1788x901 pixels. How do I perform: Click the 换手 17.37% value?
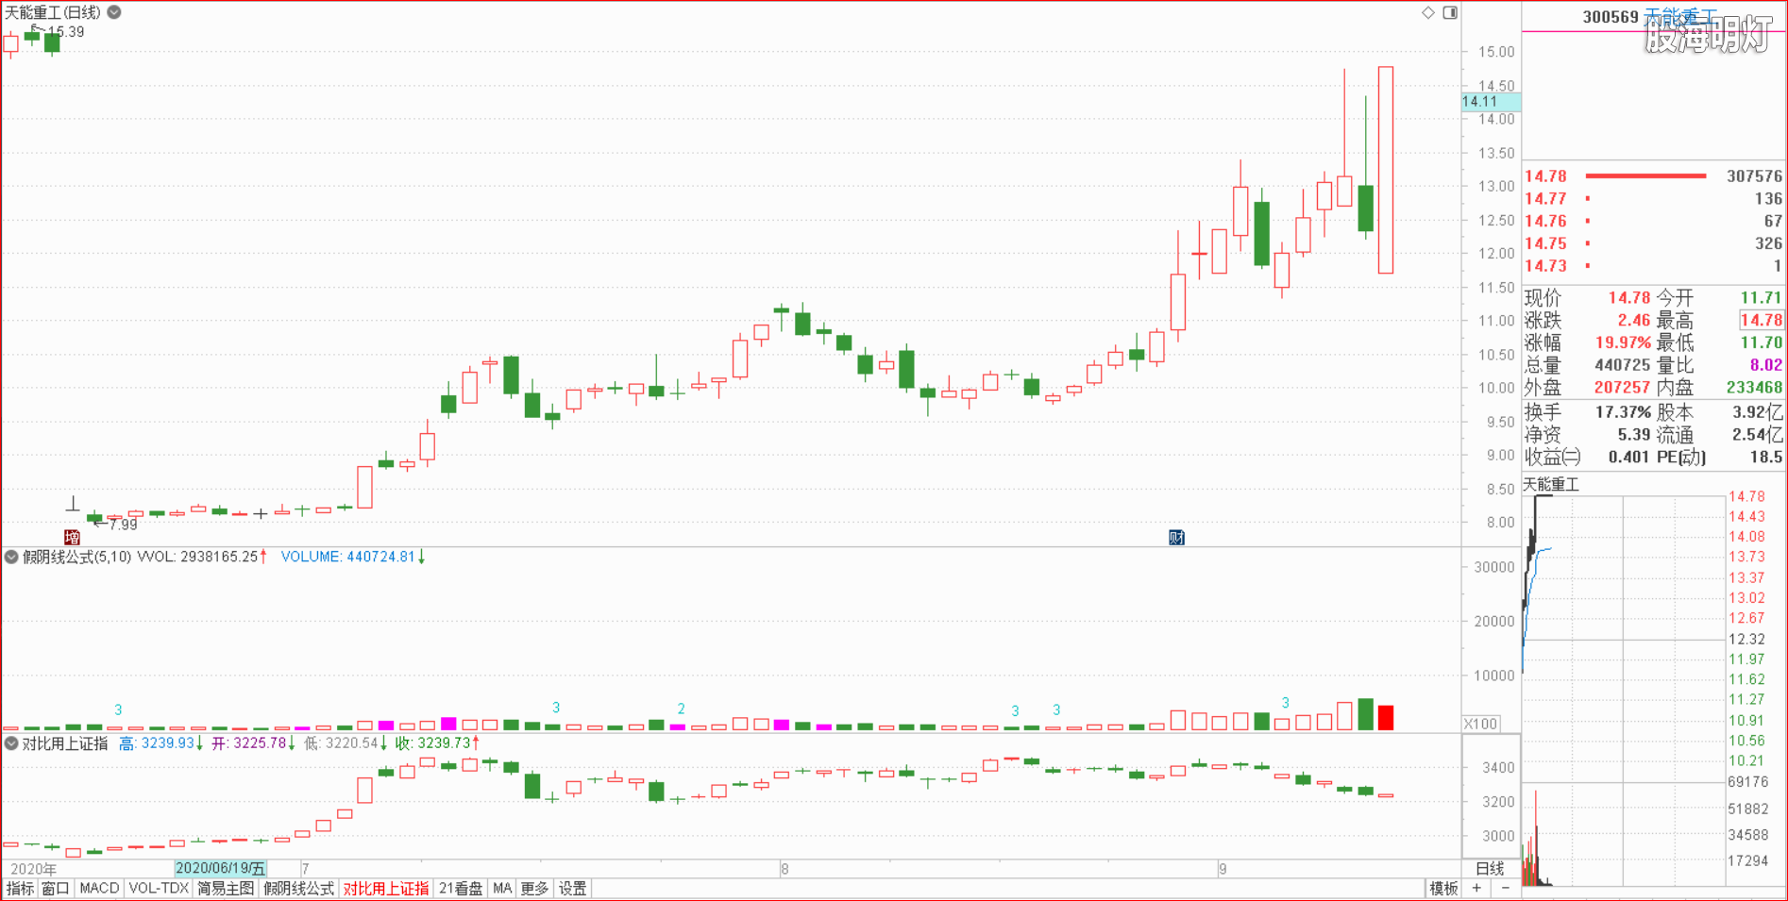click(x=1624, y=412)
